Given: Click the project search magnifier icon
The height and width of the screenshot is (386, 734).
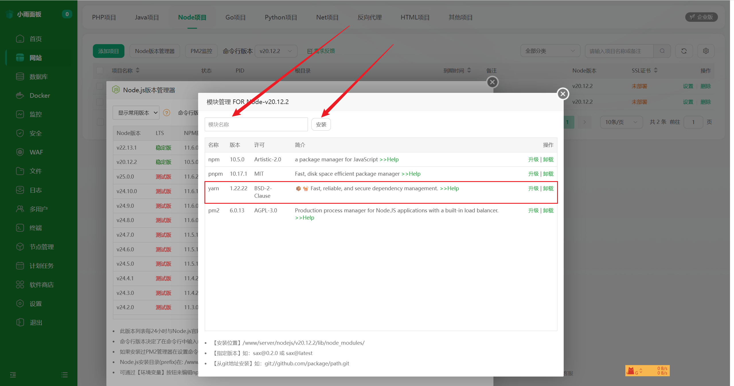Looking at the screenshot, I should click(x=662, y=51).
